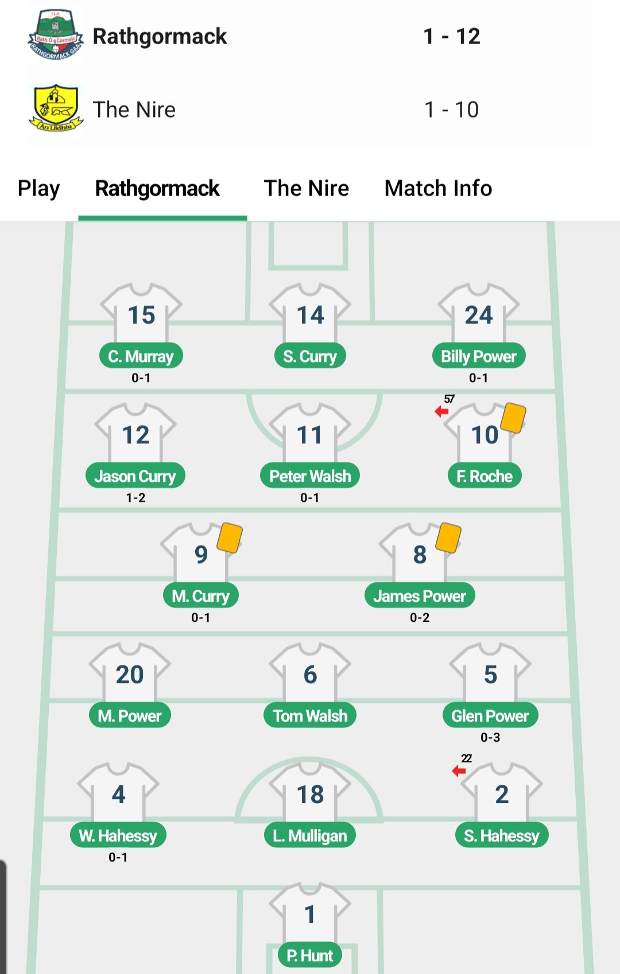
Task: Open The Nire lineup tab
Action: pos(306,188)
